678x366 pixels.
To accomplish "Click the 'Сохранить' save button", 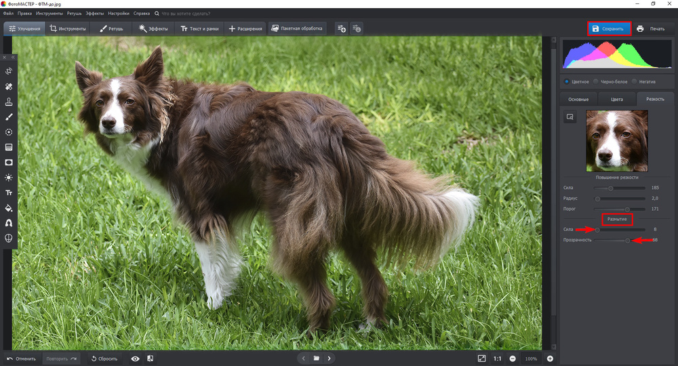I will [609, 28].
